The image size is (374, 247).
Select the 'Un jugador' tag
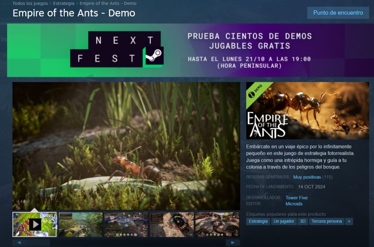tap(284, 221)
